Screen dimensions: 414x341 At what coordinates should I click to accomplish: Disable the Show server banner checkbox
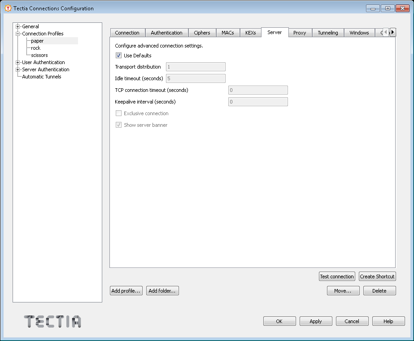click(118, 125)
